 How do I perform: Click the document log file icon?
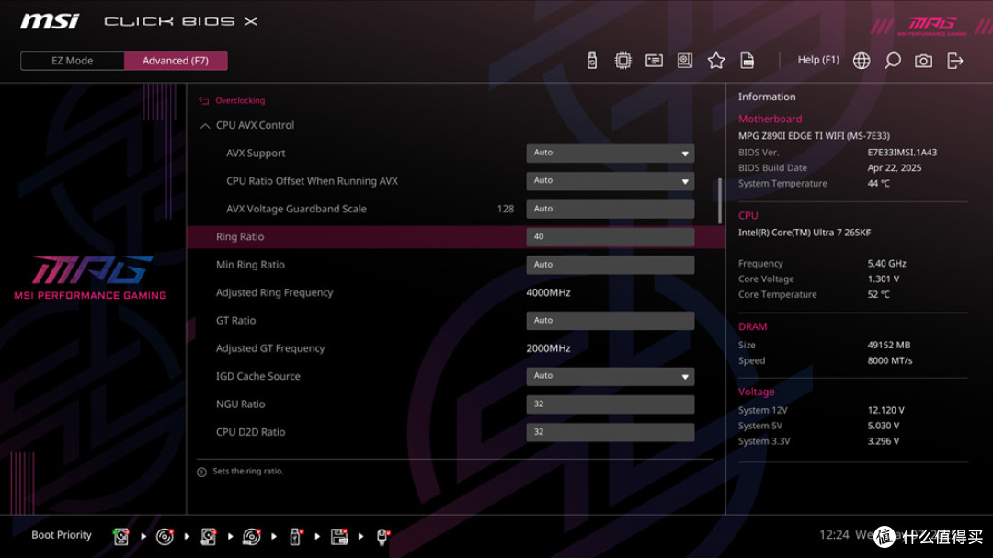point(748,60)
